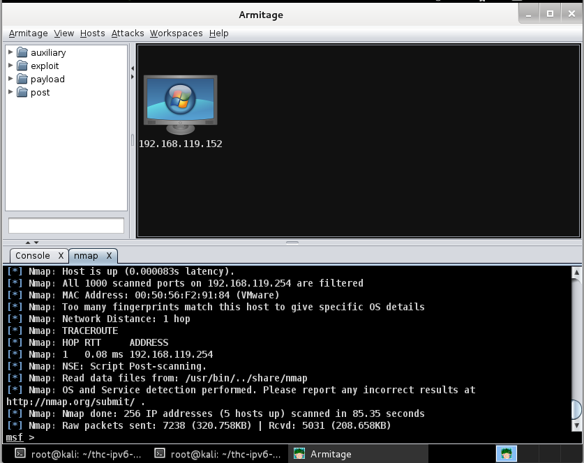Open the Hosts menu
The image size is (584, 463).
pos(92,33)
